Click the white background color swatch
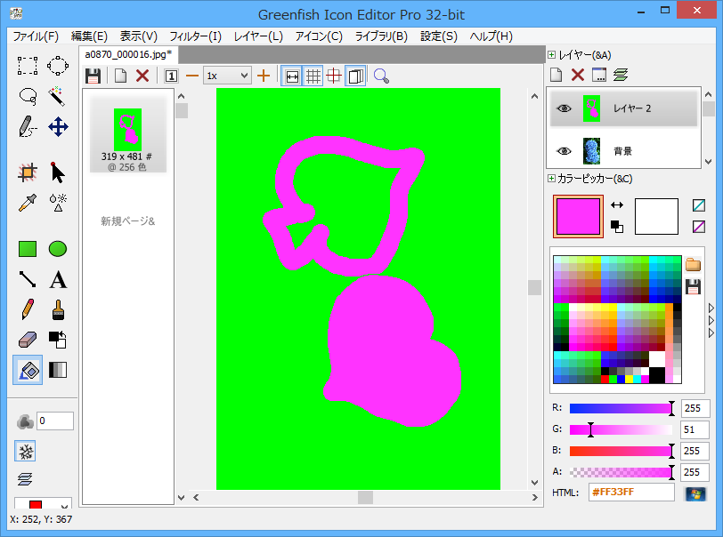This screenshot has width=723, height=537. tap(656, 216)
